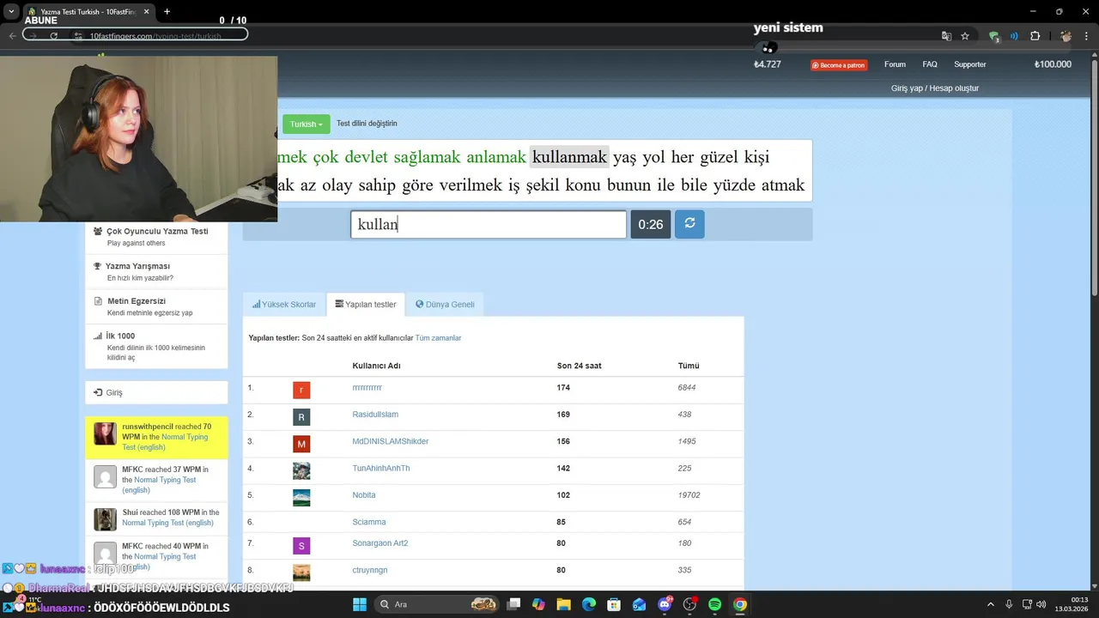The height and width of the screenshot is (618, 1099).
Task: Open the Forum link
Action: (x=895, y=64)
